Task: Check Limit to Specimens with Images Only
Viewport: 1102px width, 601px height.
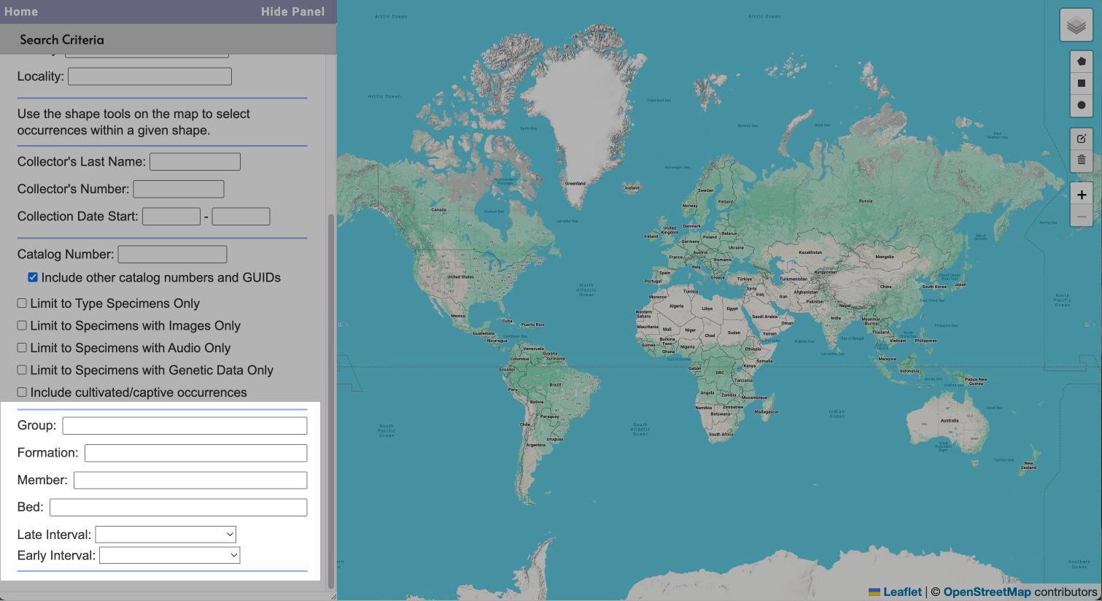Action: tap(22, 325)
